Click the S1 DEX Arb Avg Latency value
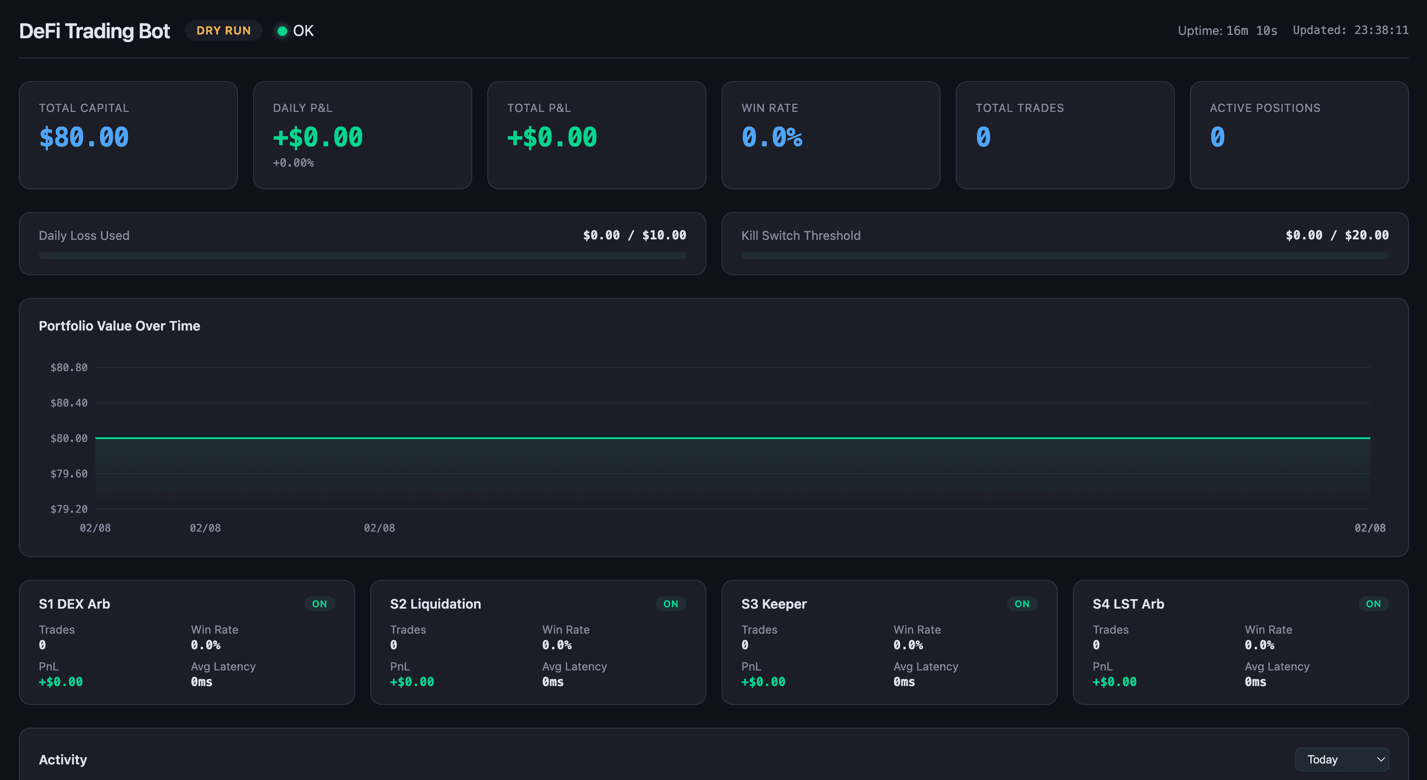The height and width of the screenshot is (780, 1427). [202, 682]
